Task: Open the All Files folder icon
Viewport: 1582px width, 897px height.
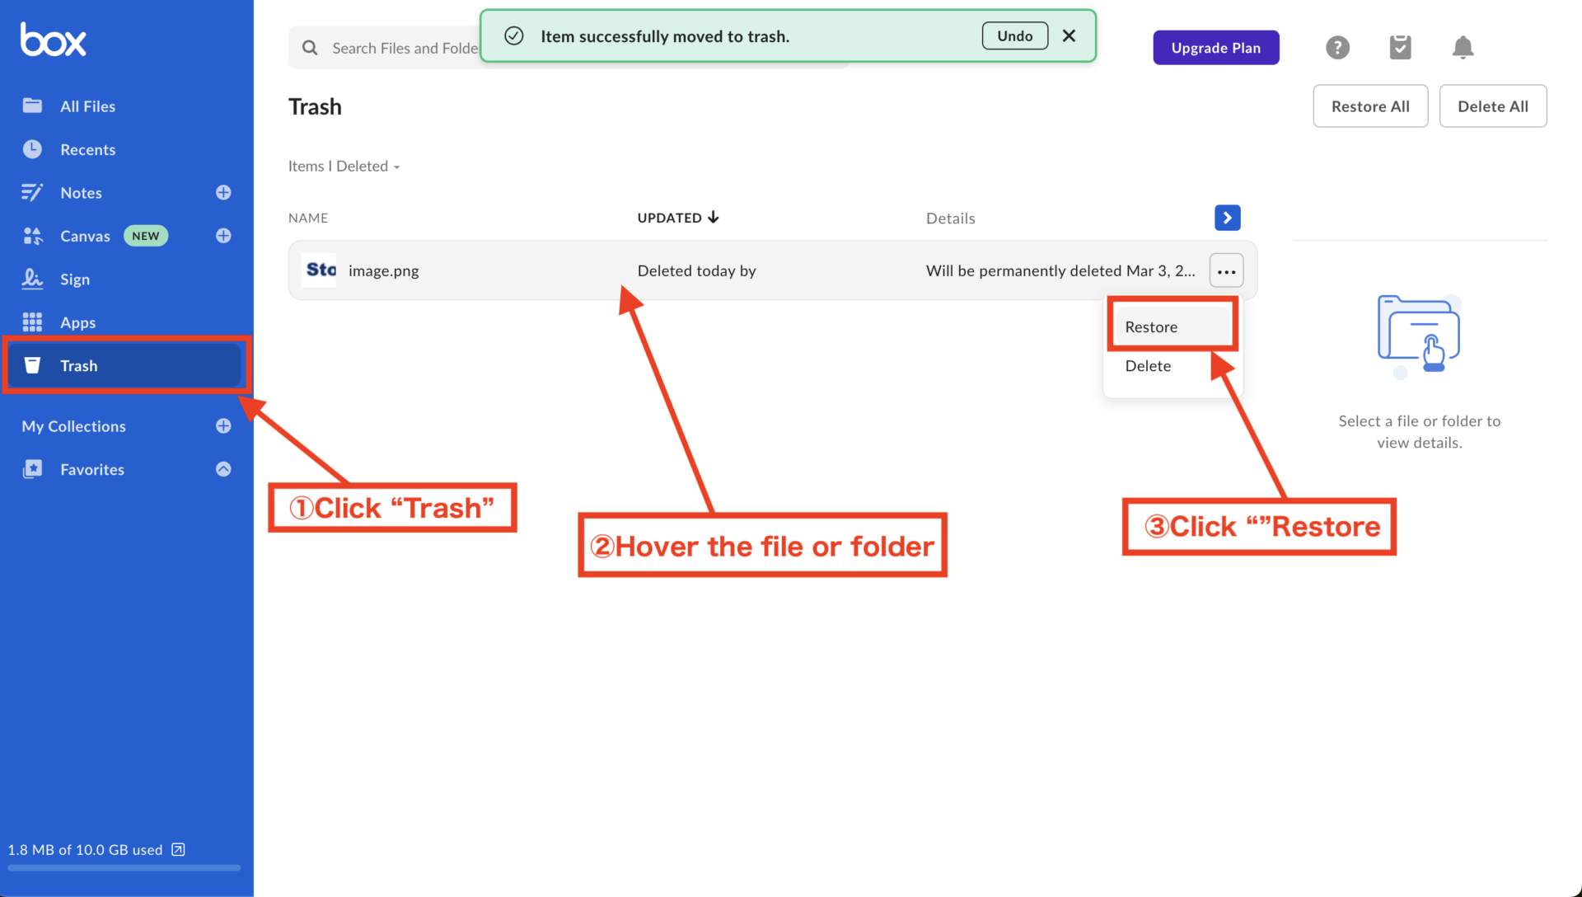Action: tap(33, 106)
